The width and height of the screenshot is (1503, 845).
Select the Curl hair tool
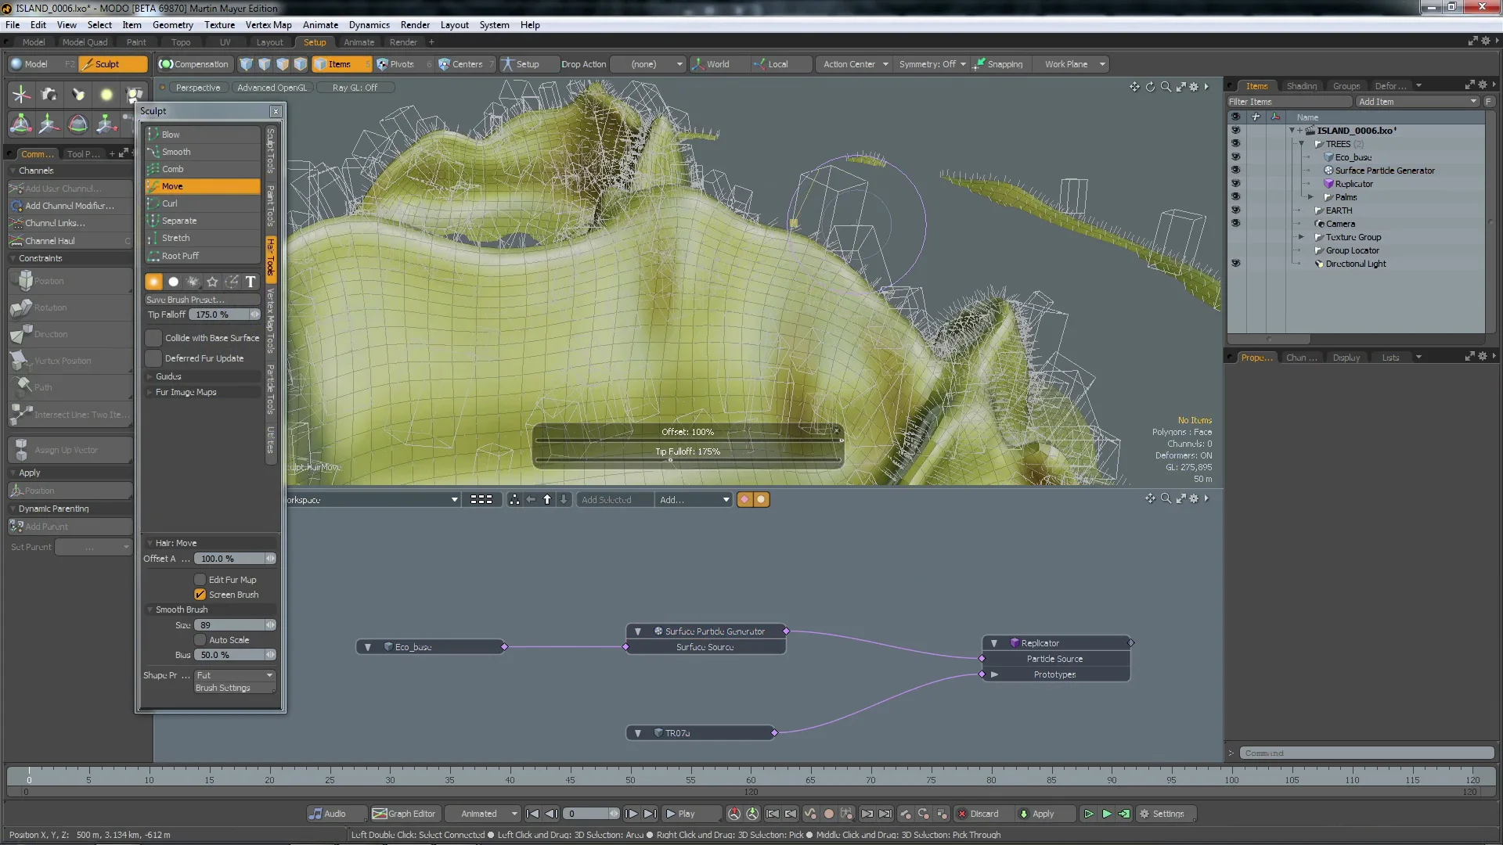coord(203,203)
